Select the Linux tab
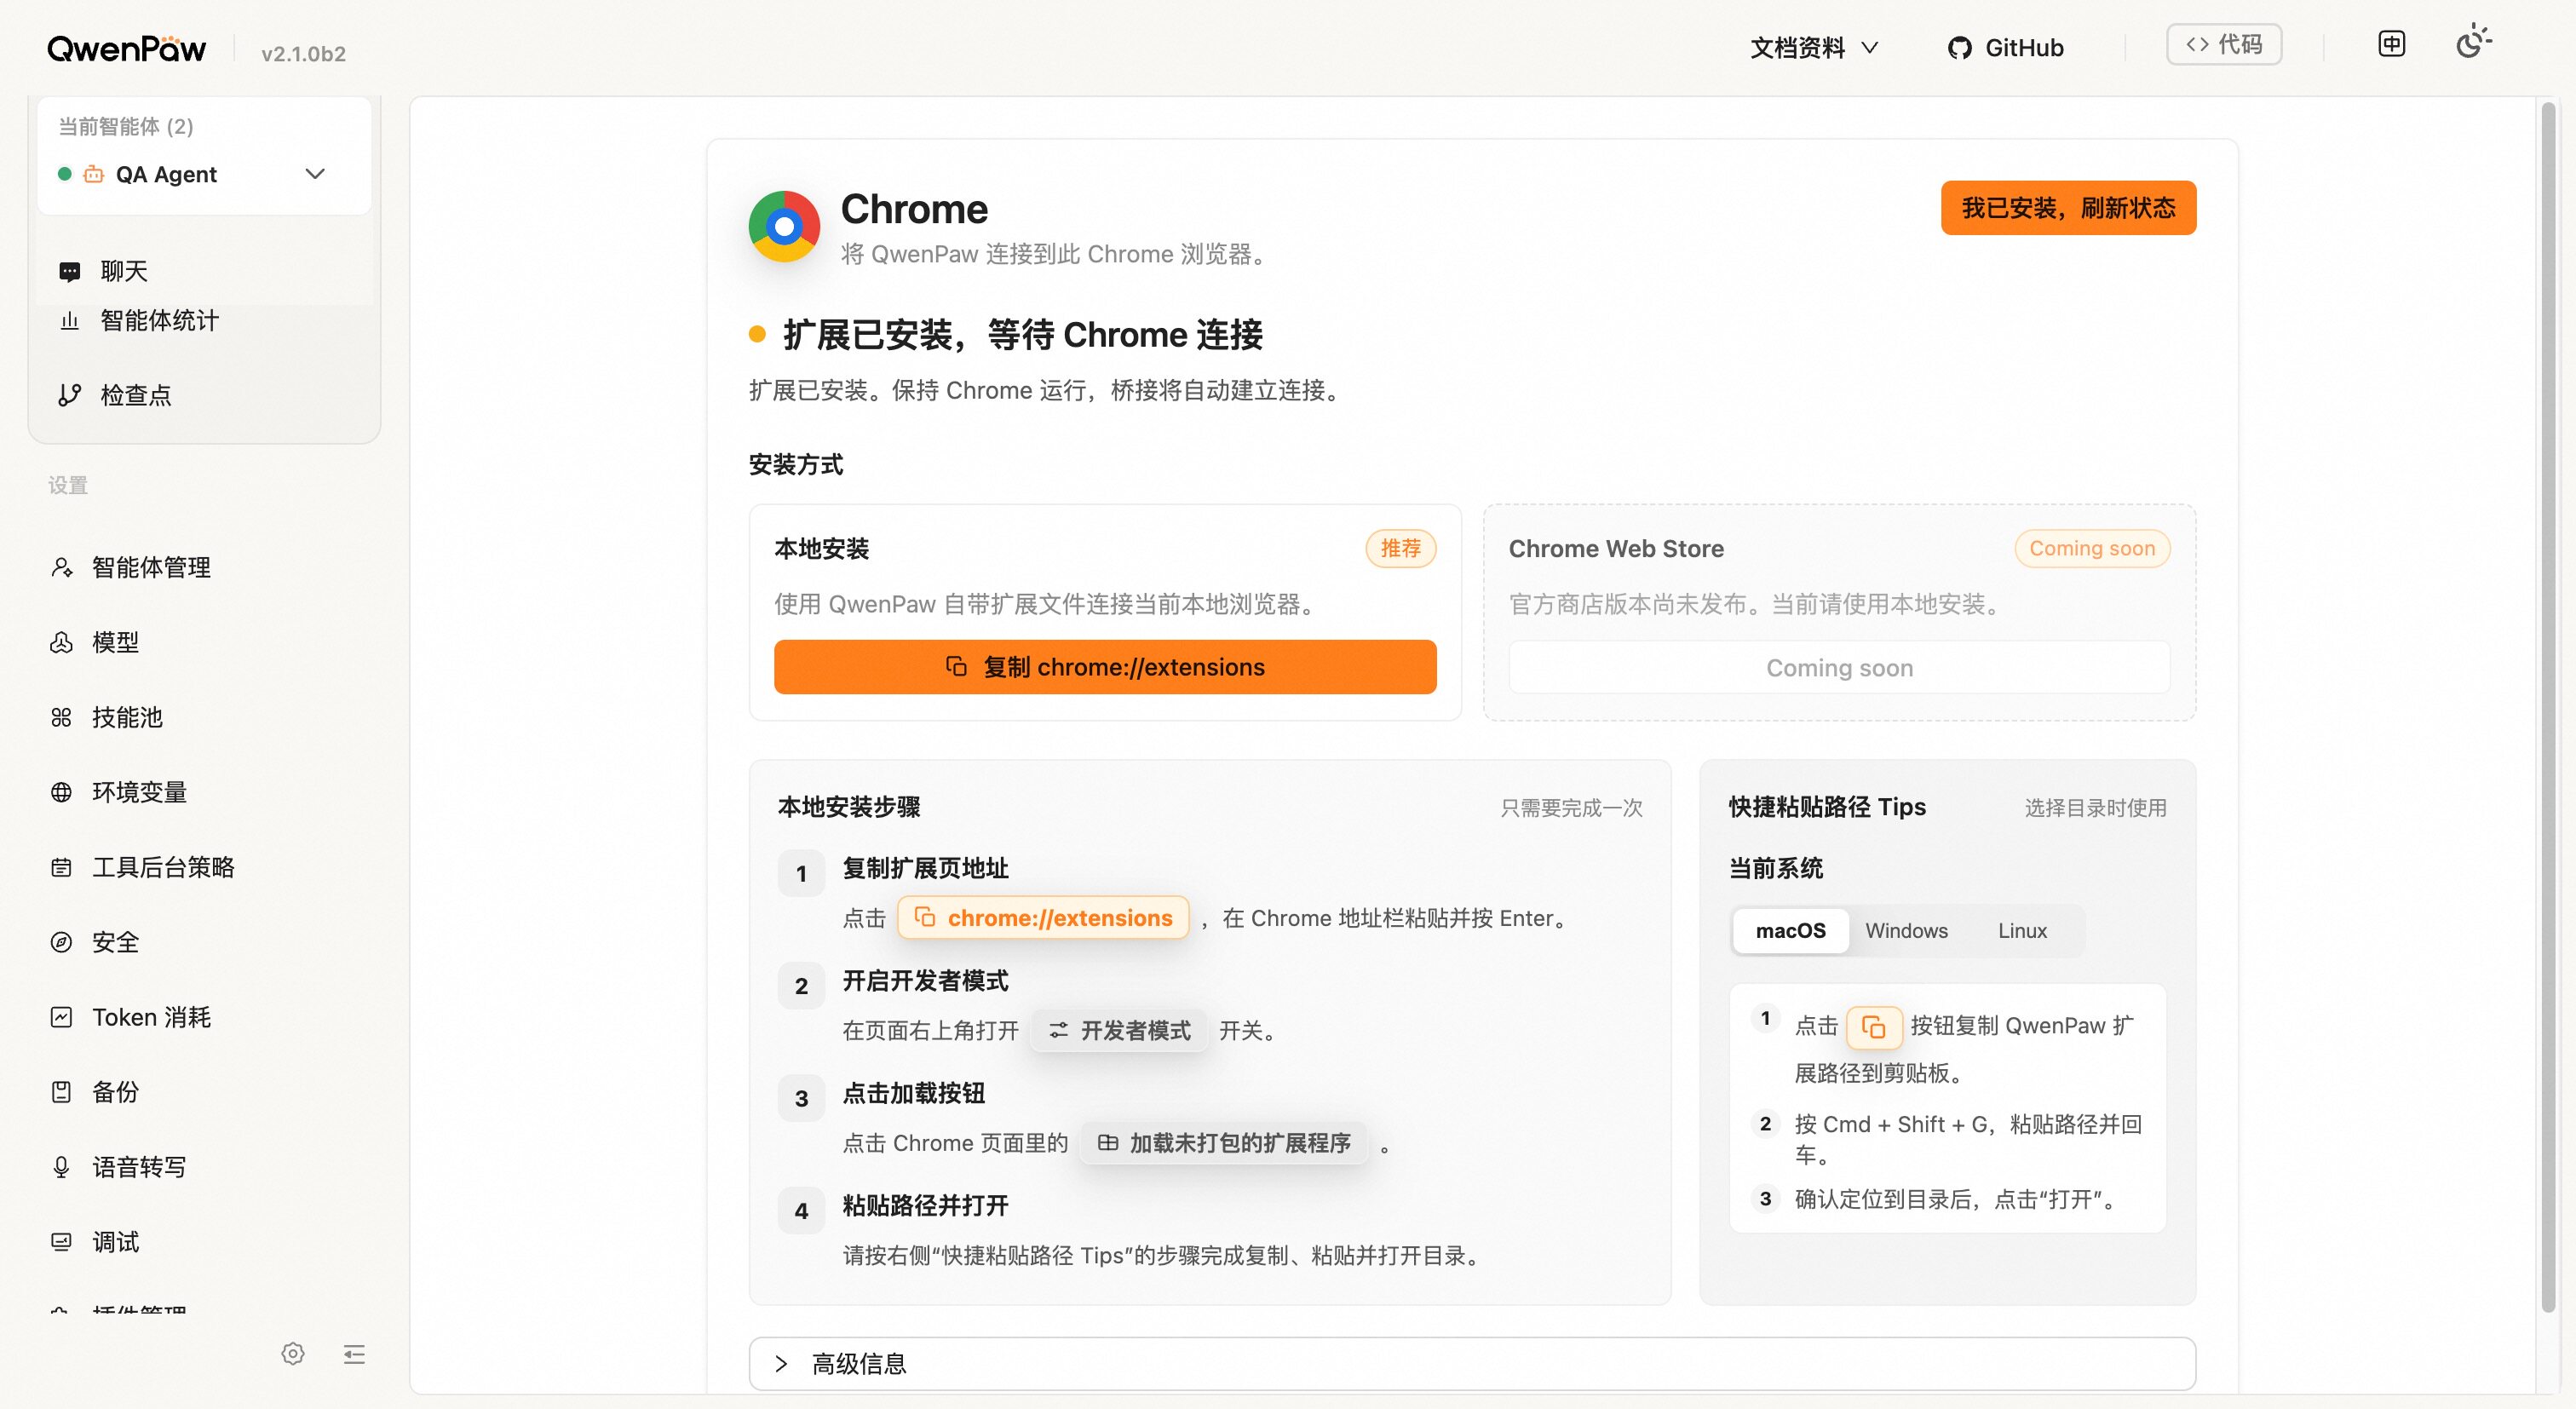This screenshot has height=1409, width=2576. [x=2022, y=931]
